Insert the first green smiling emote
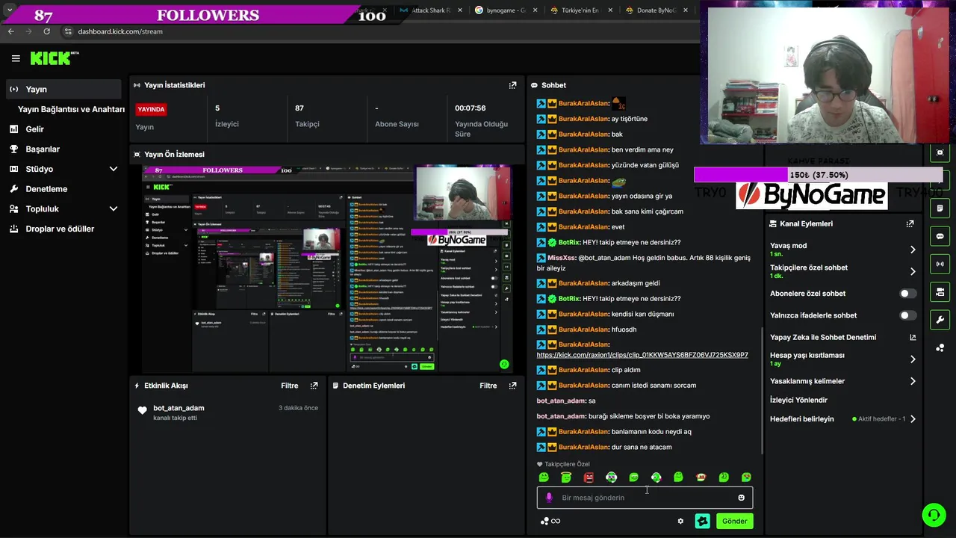Viewport: 956px width, 538px height. (544, 477)
